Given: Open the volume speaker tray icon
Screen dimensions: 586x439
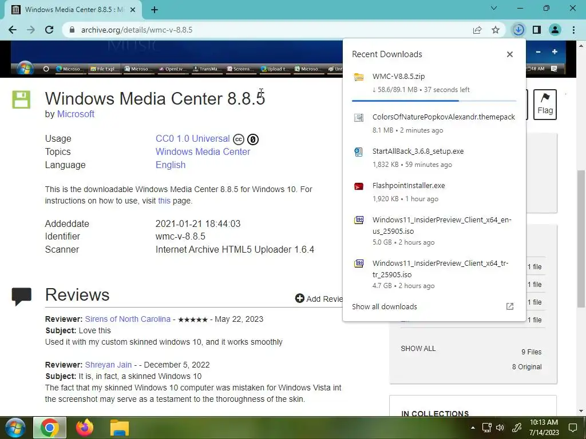Looking at the screenshot, I should [500, 428].
